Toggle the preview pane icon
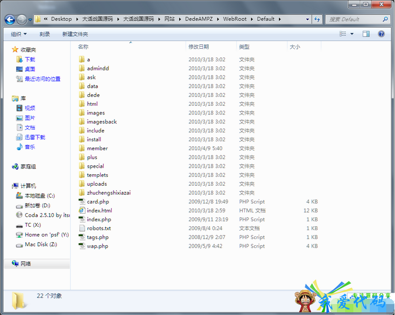 366,34
